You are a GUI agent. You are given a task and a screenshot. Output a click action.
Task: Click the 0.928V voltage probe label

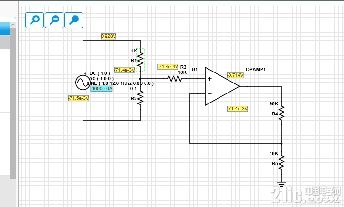(x=108, y=36)
